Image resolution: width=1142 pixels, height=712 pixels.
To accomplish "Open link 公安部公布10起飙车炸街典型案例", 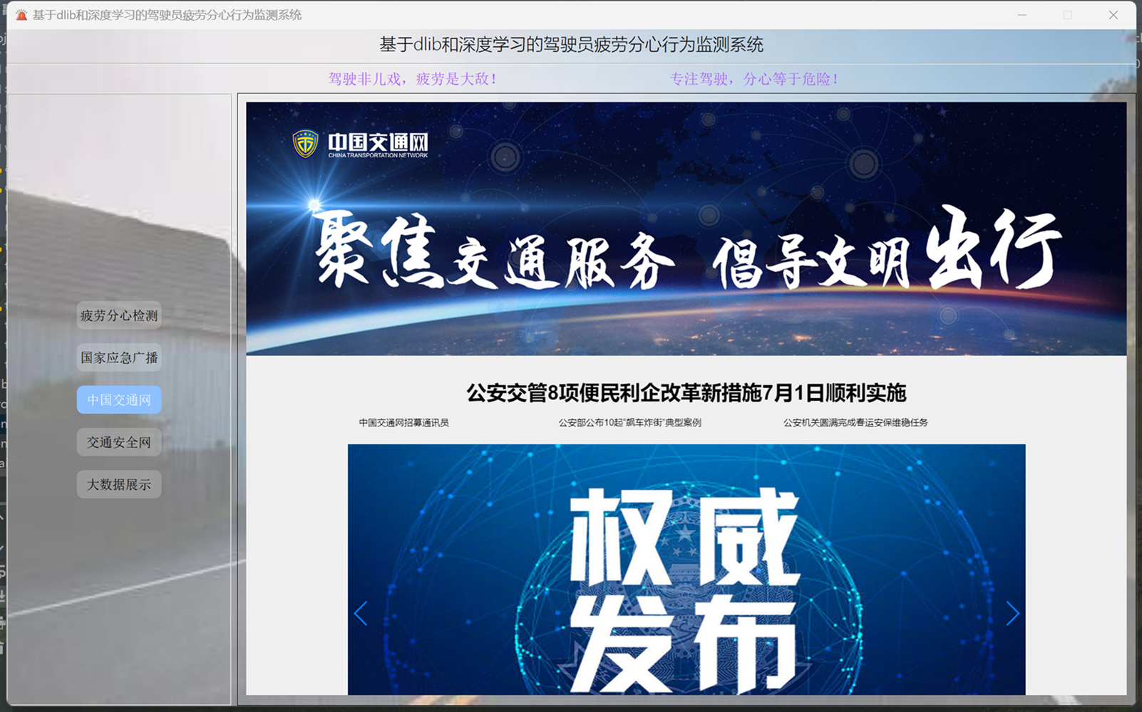I will point(629,422).
